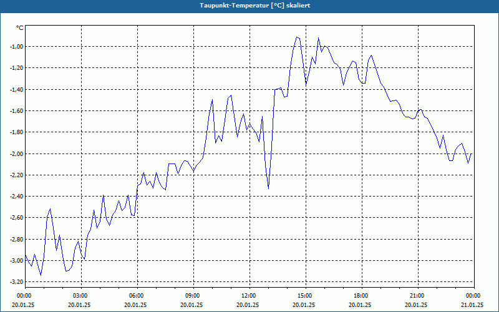The image size is (499, 312).
Task: Click the -1,40 y-axis value
Action: coord(17,90)
